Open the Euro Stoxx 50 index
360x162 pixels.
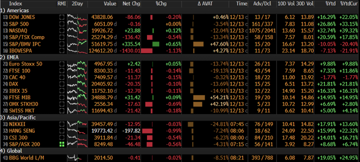pos(26,64)
